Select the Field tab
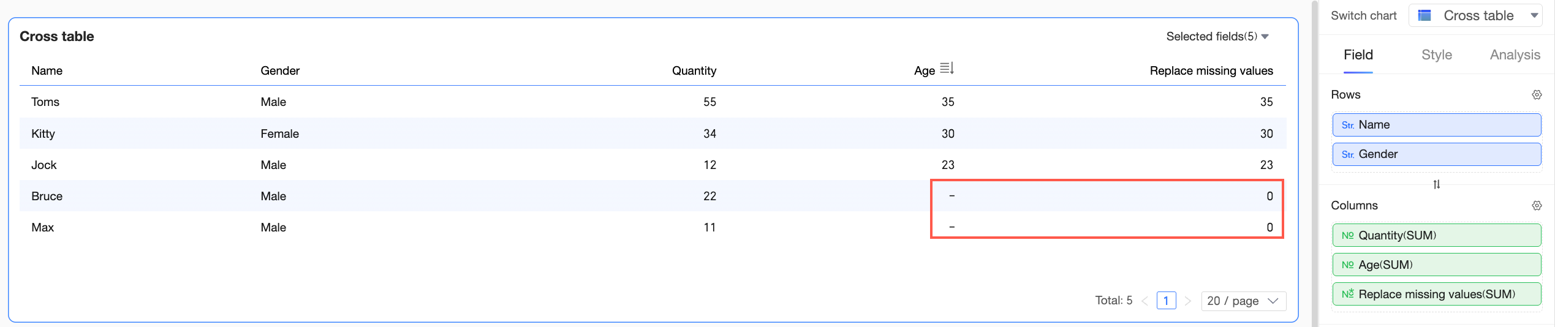The height and width of the screenshot is (327, 1555). [1358, 55]
